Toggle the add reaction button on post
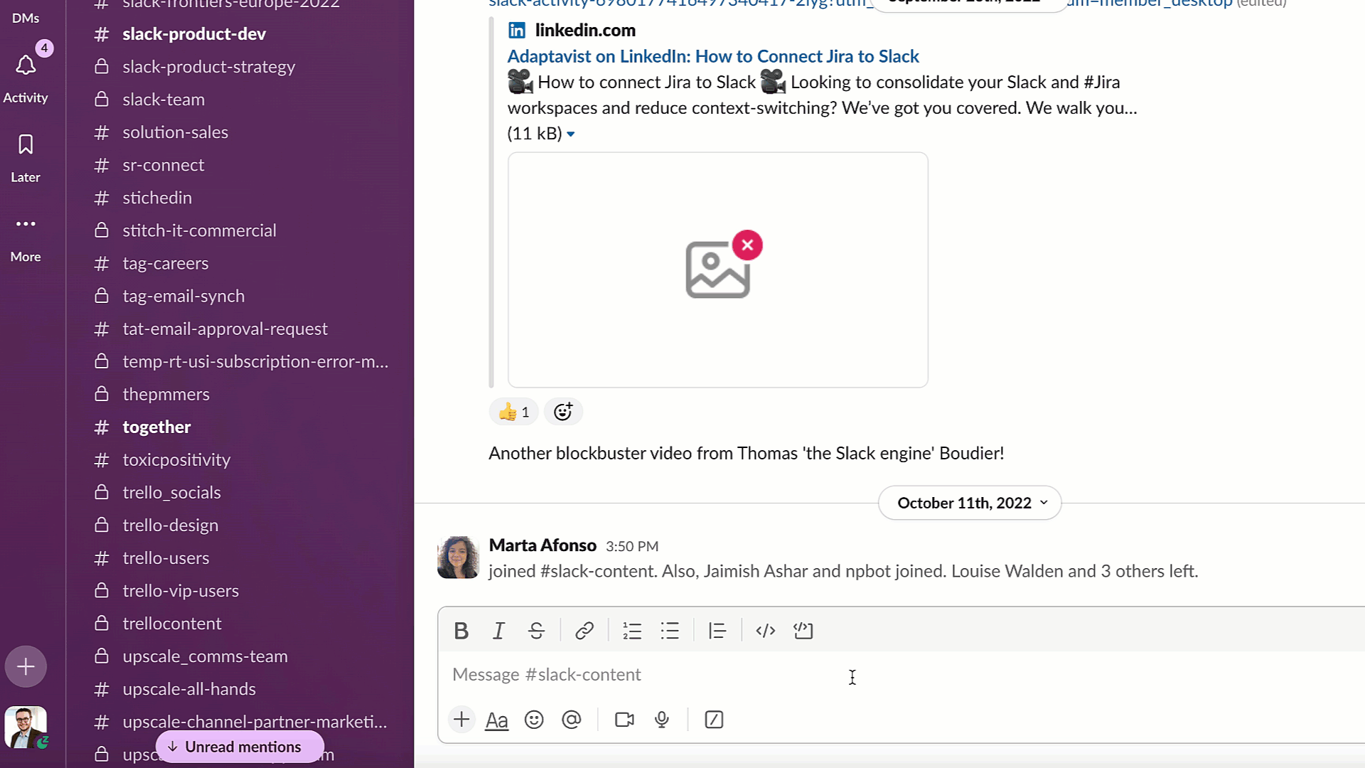 [562, 411]
